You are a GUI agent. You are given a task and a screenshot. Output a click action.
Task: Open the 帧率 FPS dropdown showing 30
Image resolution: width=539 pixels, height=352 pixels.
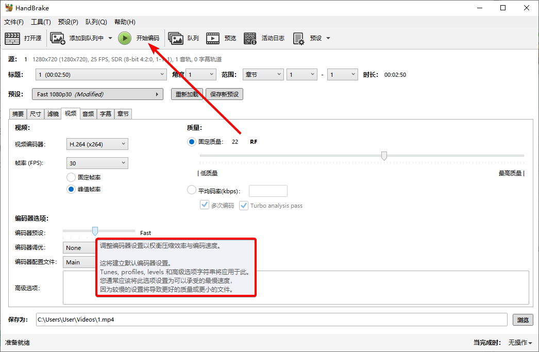[97, 162]
